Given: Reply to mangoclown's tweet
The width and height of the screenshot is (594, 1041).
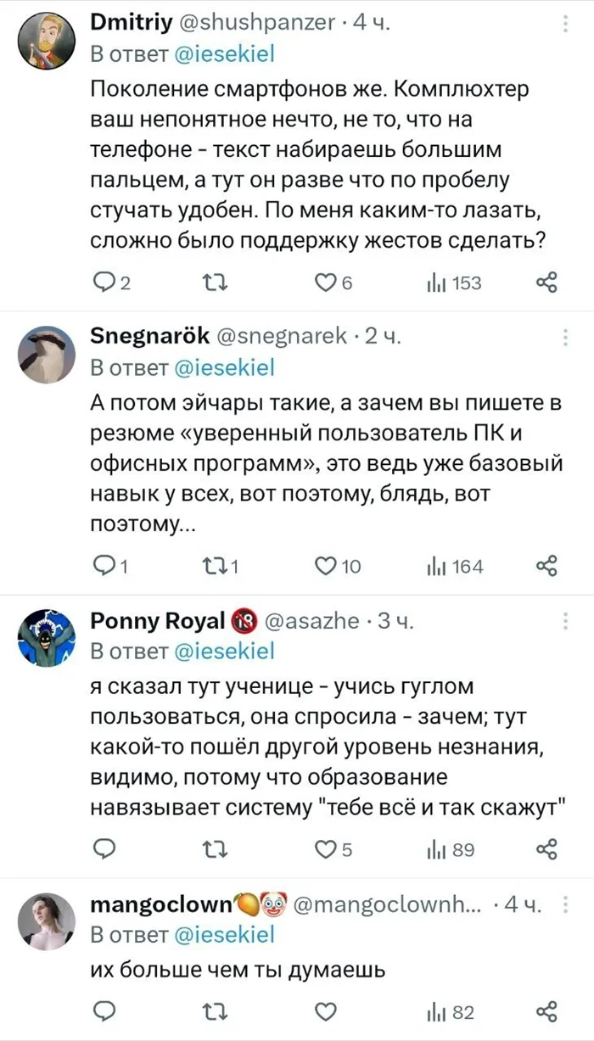Looking at the screenshot, I should [104, 1011].
